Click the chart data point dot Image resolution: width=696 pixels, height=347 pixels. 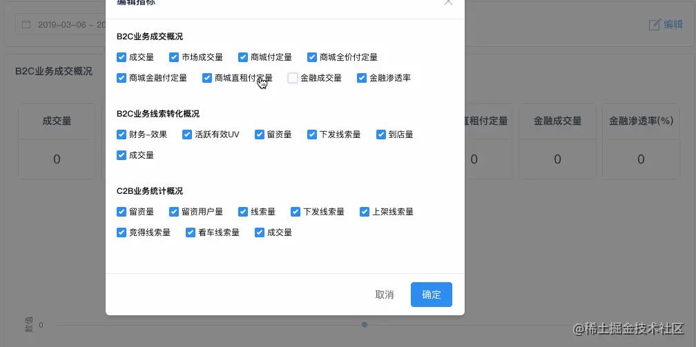click(x=365, y=325)
